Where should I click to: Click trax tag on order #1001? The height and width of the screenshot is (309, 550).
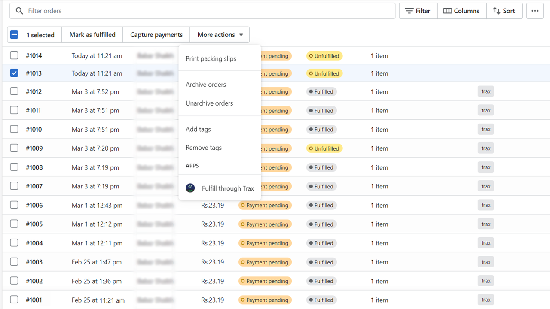[x=486, y=300]
